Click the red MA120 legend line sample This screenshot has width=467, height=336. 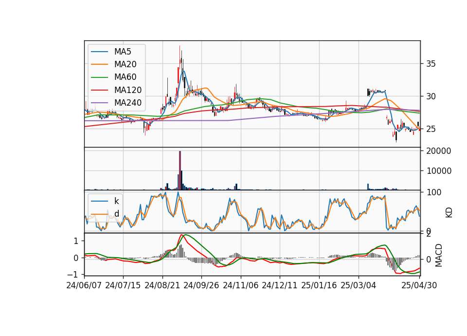[99, 90]
